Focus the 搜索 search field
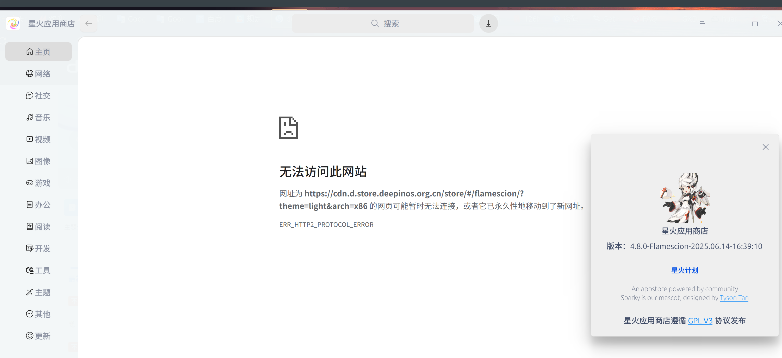 [x=383, y=23]
